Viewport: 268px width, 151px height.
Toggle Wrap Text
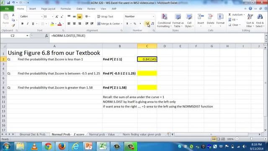pyautogui.click(x=105, y=17)
